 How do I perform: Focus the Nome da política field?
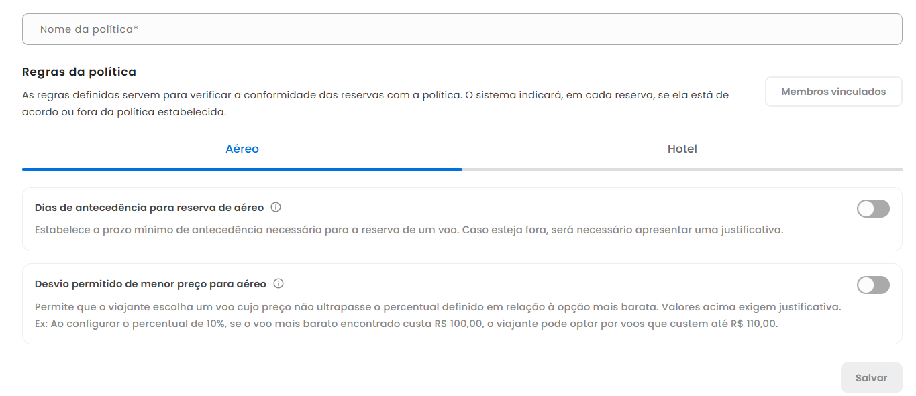pos(462,29)
